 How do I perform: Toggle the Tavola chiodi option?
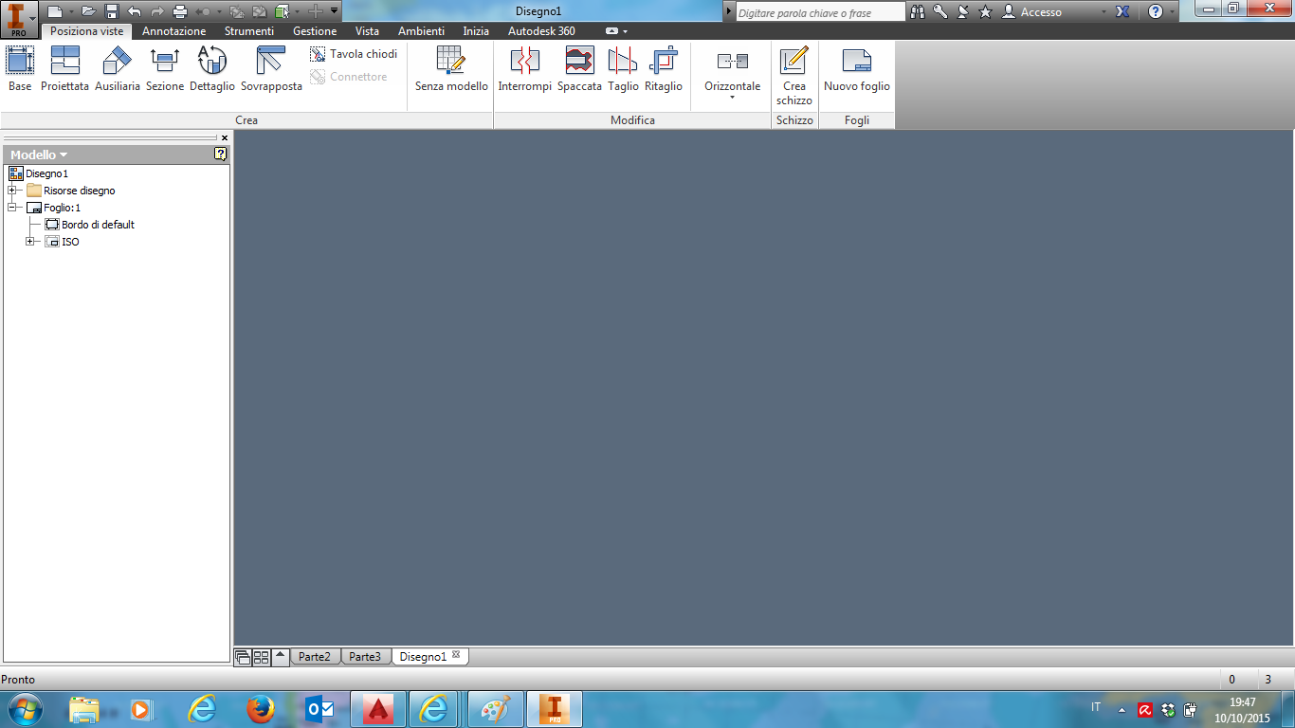353,54
